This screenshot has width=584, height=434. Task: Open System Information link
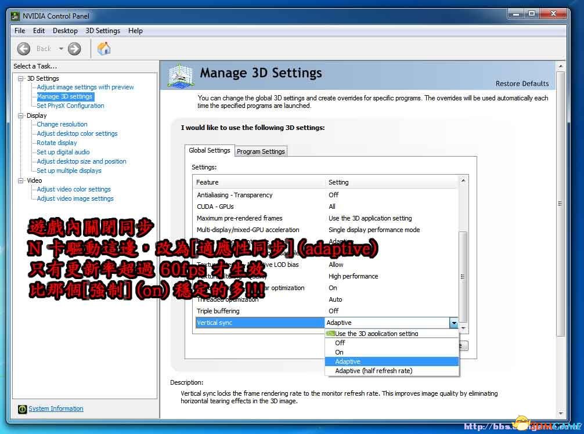56,408
